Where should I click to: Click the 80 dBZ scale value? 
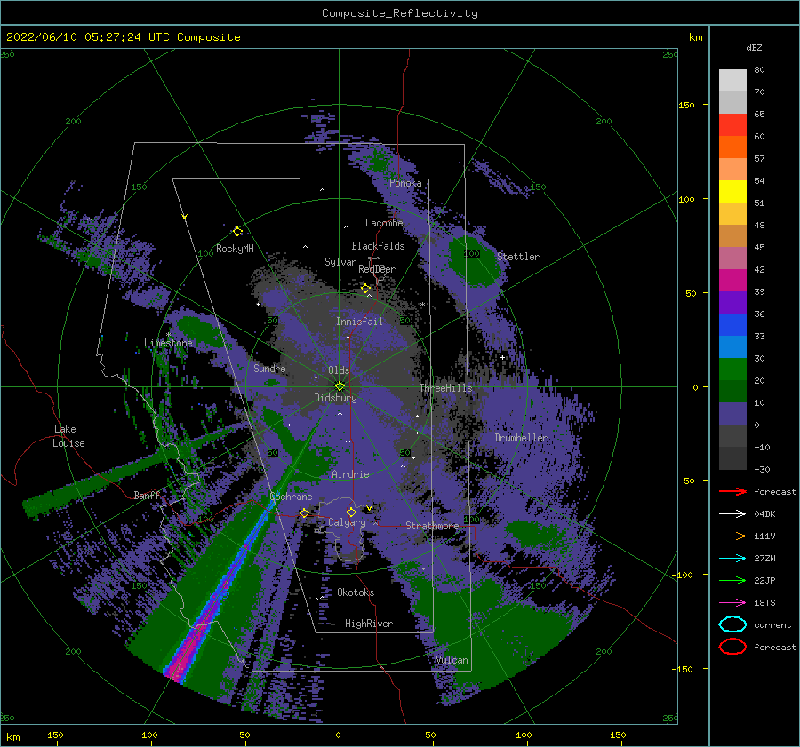(x=759, y=70)
